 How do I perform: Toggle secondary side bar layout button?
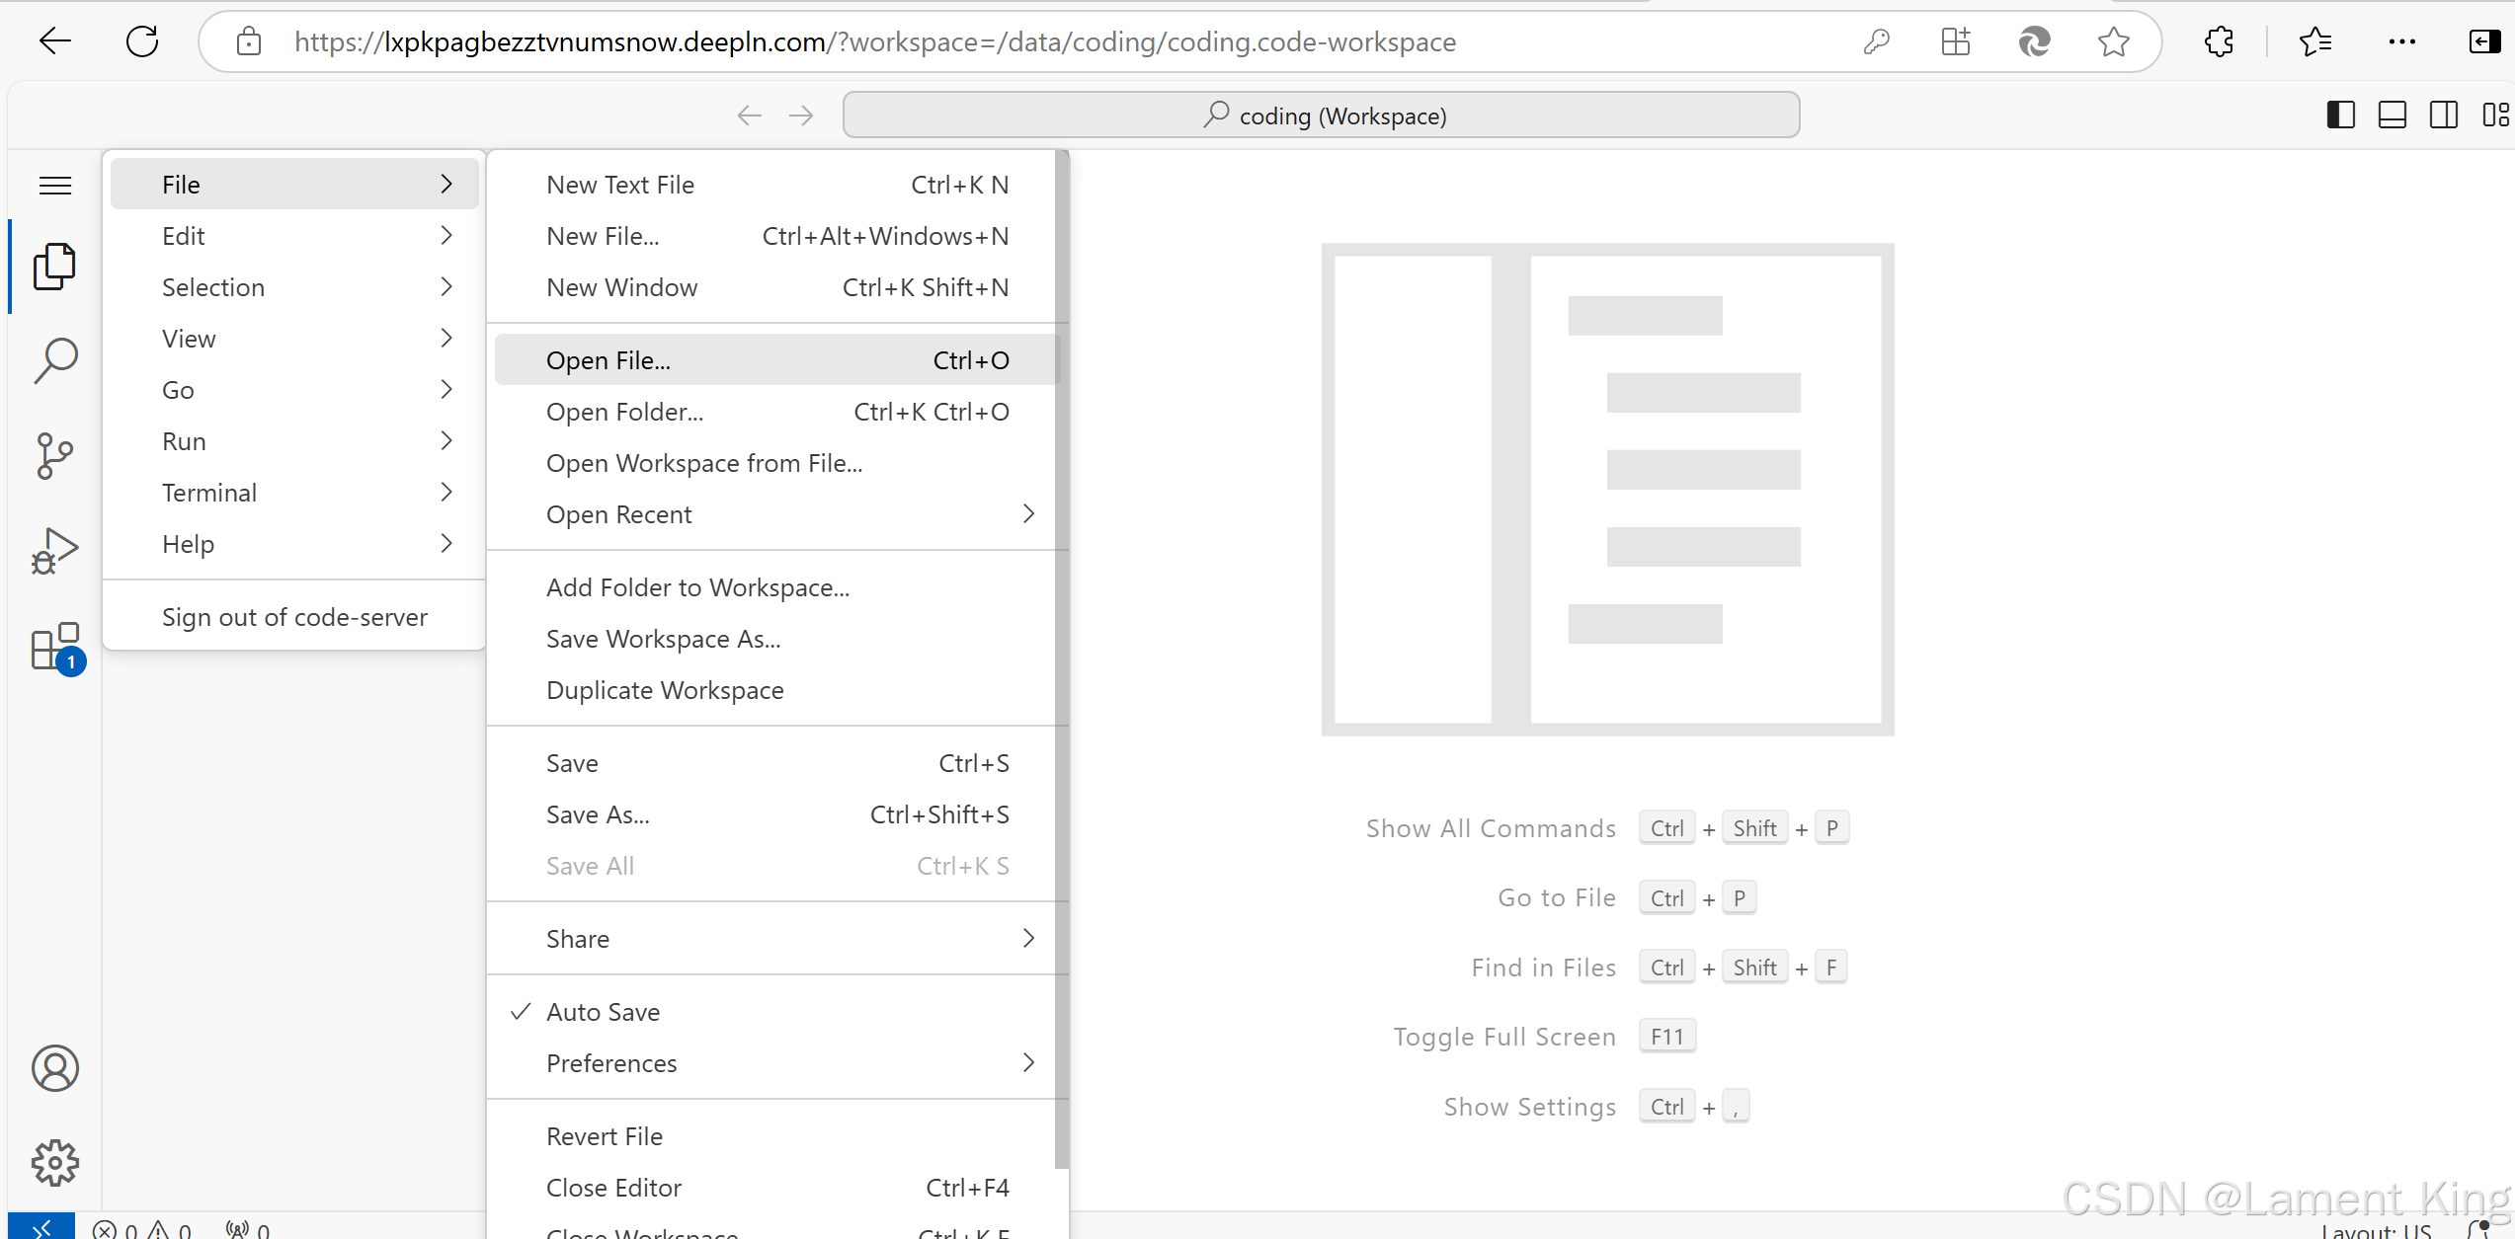(2443, 116)
